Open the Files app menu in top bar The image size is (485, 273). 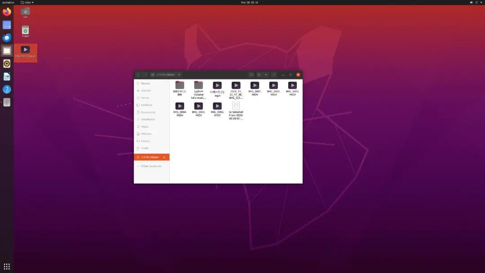click(27, 2)
